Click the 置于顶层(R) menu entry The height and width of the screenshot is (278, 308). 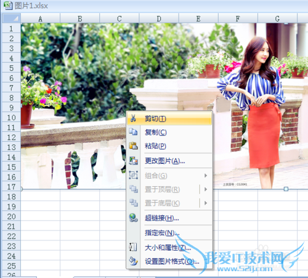click(x=169, y=189)
